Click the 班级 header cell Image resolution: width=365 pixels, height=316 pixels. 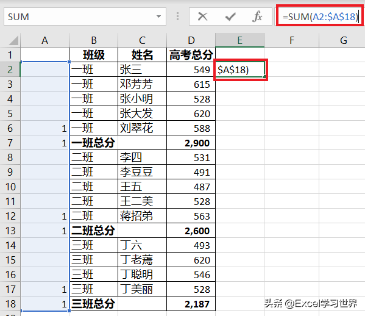pyautogui.click(x=94, y=55)
